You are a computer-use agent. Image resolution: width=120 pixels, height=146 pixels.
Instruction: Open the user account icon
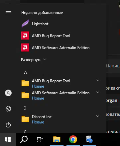pos(8,93)
